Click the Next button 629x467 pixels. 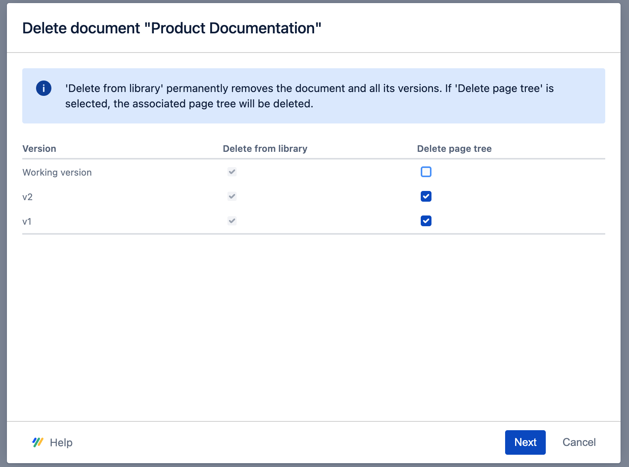coord(525,442)
